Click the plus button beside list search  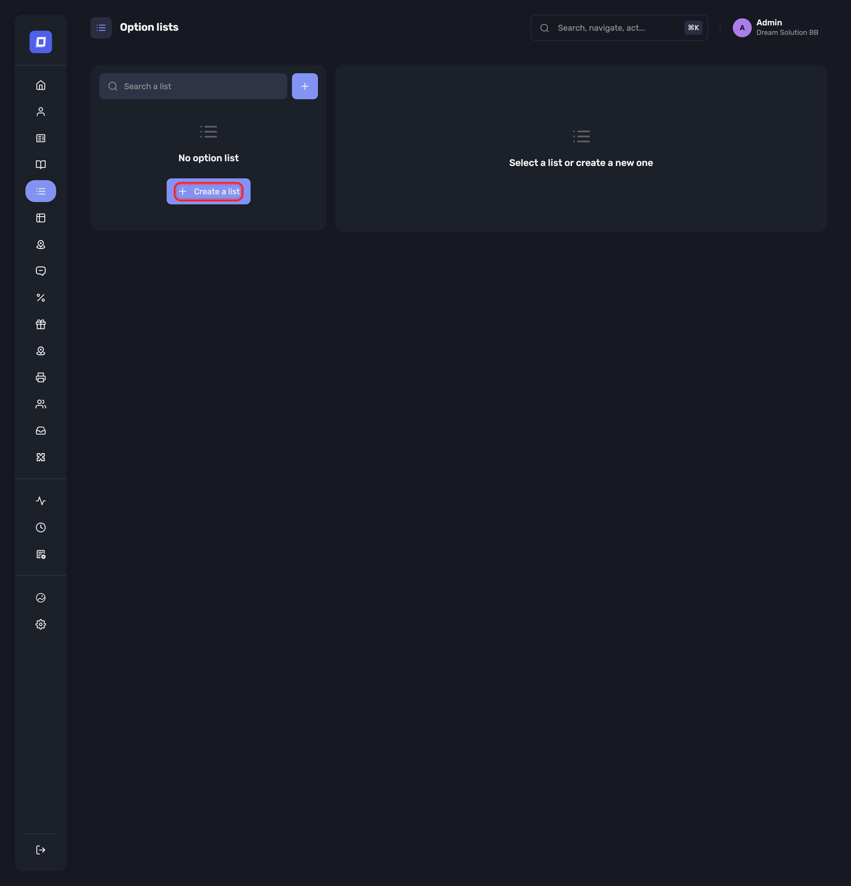click(x=305, y=86)
